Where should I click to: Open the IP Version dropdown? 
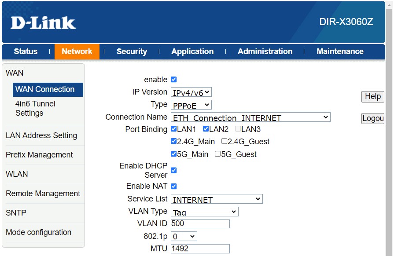coord(191,92)
